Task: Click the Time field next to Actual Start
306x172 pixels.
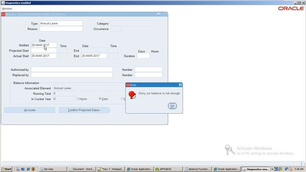Action: click(x=63, y=56)
